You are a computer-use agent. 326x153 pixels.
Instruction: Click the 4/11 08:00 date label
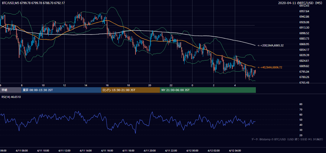21,150
